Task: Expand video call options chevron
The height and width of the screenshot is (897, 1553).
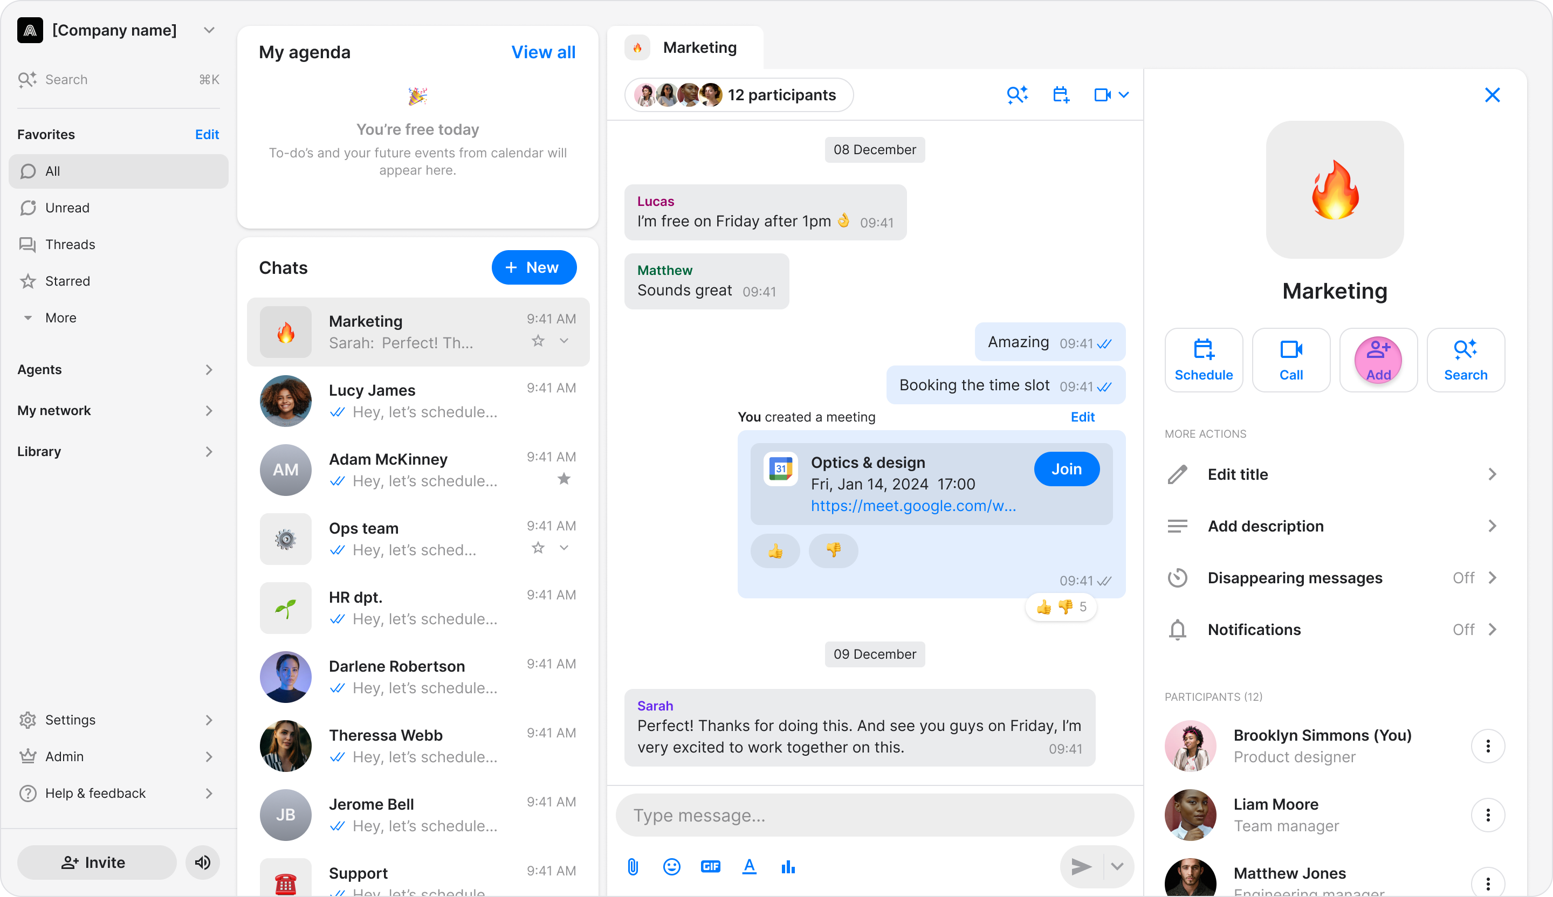Action: pyautogui.click(x=1124, y=95)
